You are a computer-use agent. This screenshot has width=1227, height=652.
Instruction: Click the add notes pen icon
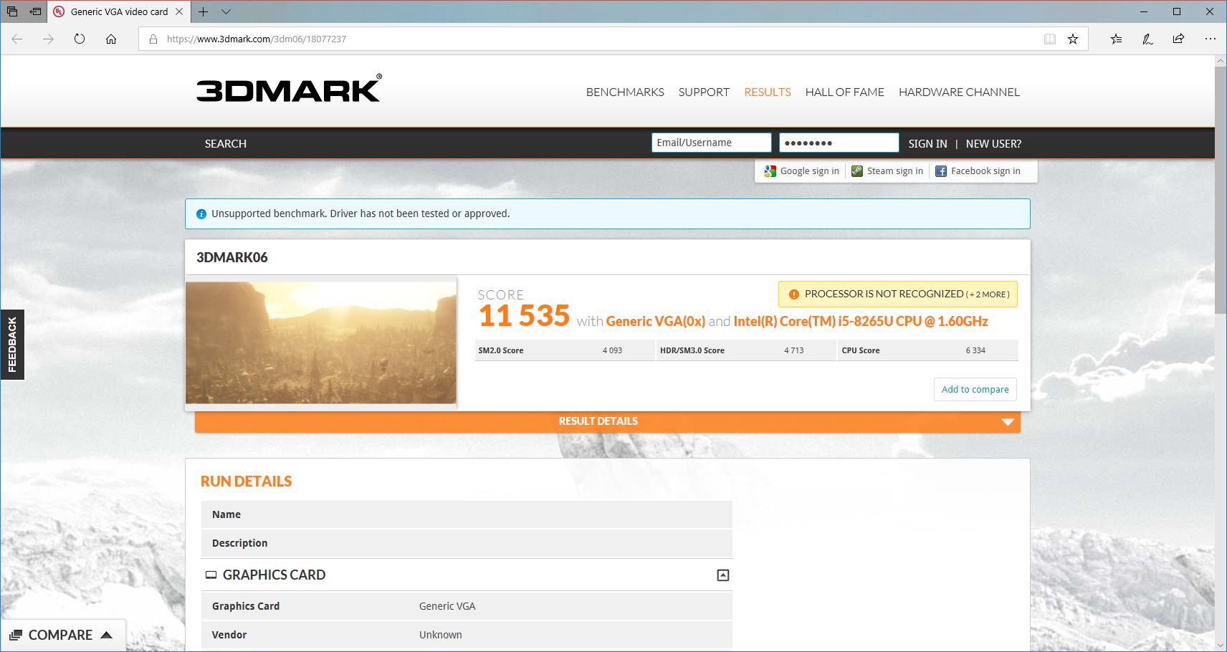1147,39
